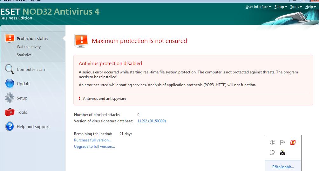The image size is (319, 171).
Task: Open Computer scan magnifier icon
Action: (10, 69)
